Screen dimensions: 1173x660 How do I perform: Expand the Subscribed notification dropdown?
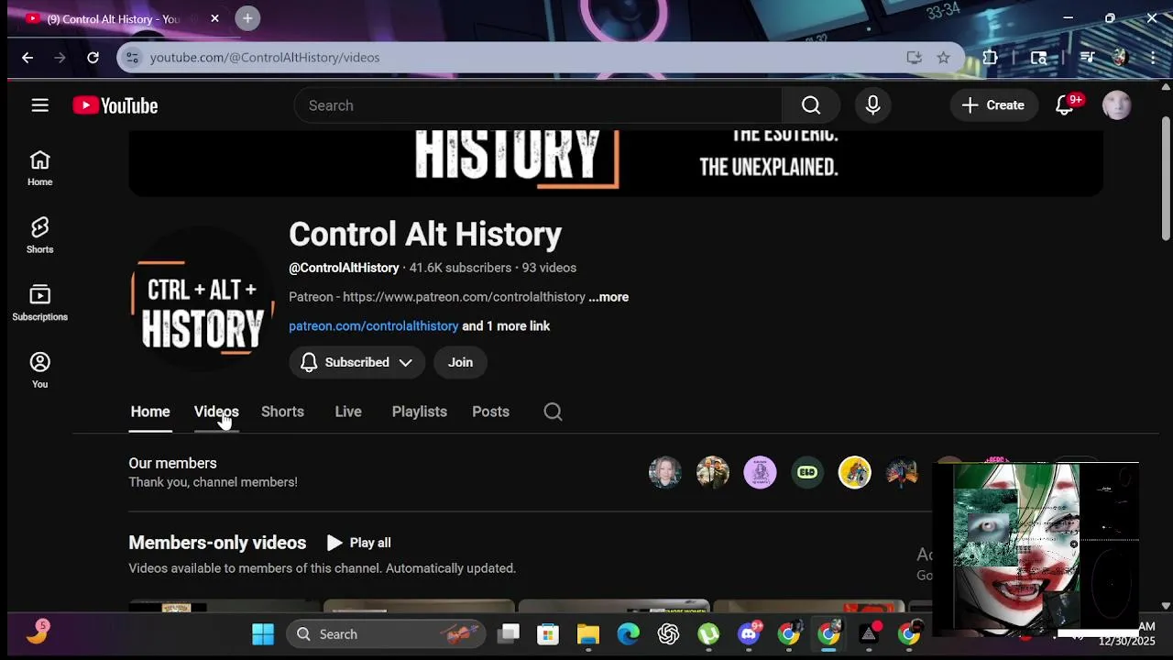pos(356,362)
